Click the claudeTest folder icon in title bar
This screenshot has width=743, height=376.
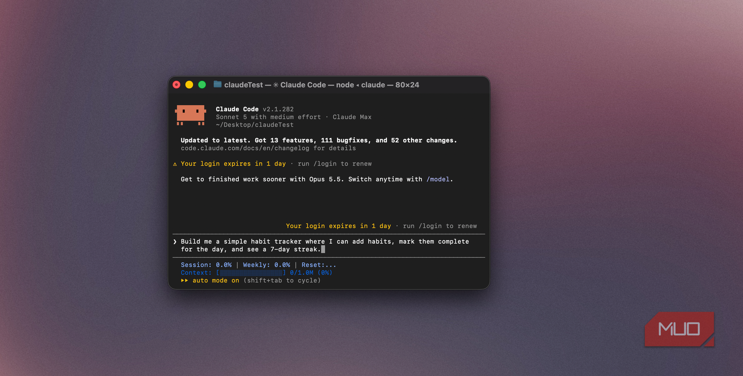(x=217, y=85)
